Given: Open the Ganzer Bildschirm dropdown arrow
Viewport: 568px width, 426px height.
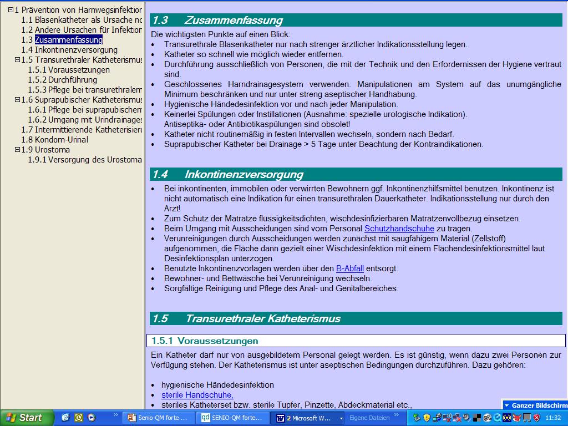Looking at the screenshot, I should tap(507, 405).
